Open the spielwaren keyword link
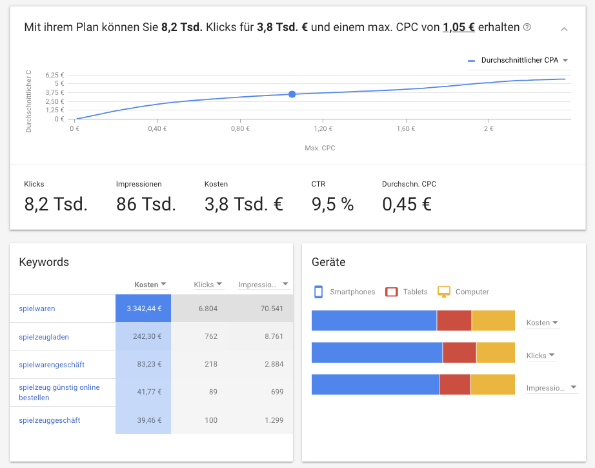 (x=37, y=309)
